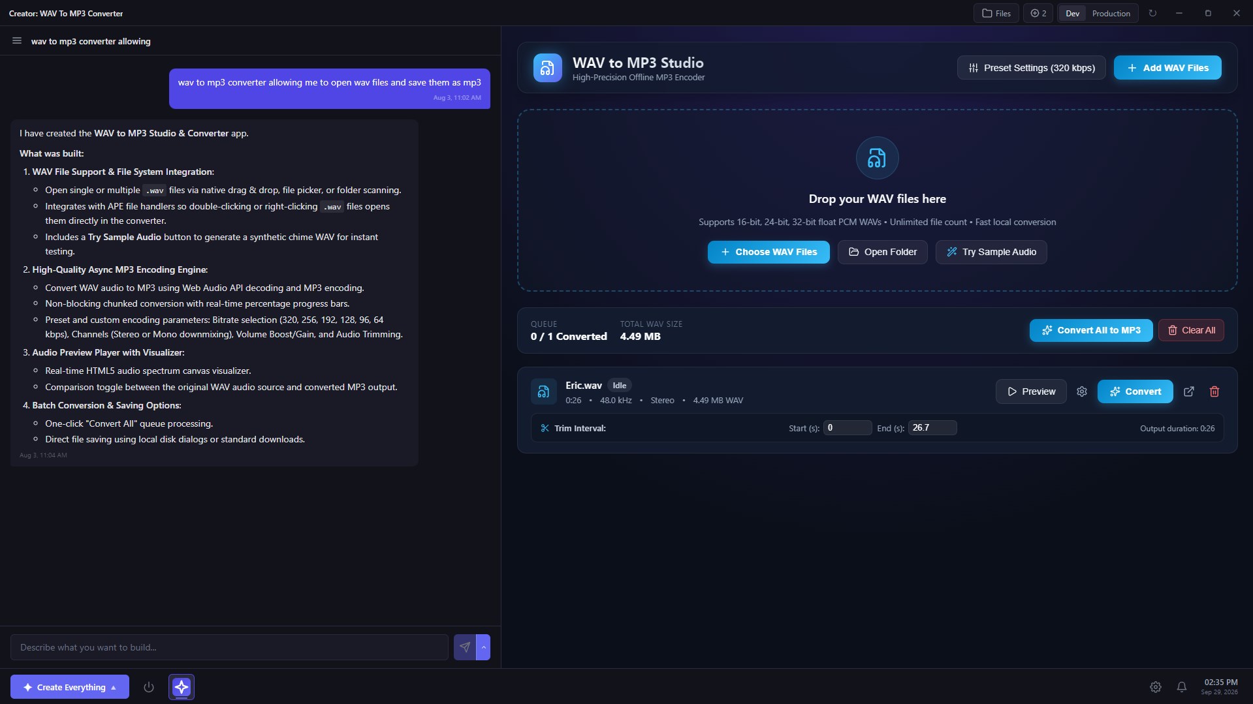Viewport: 1253px width, 704px height.
Task: Click the trim scissors icon
Action: 545,428
